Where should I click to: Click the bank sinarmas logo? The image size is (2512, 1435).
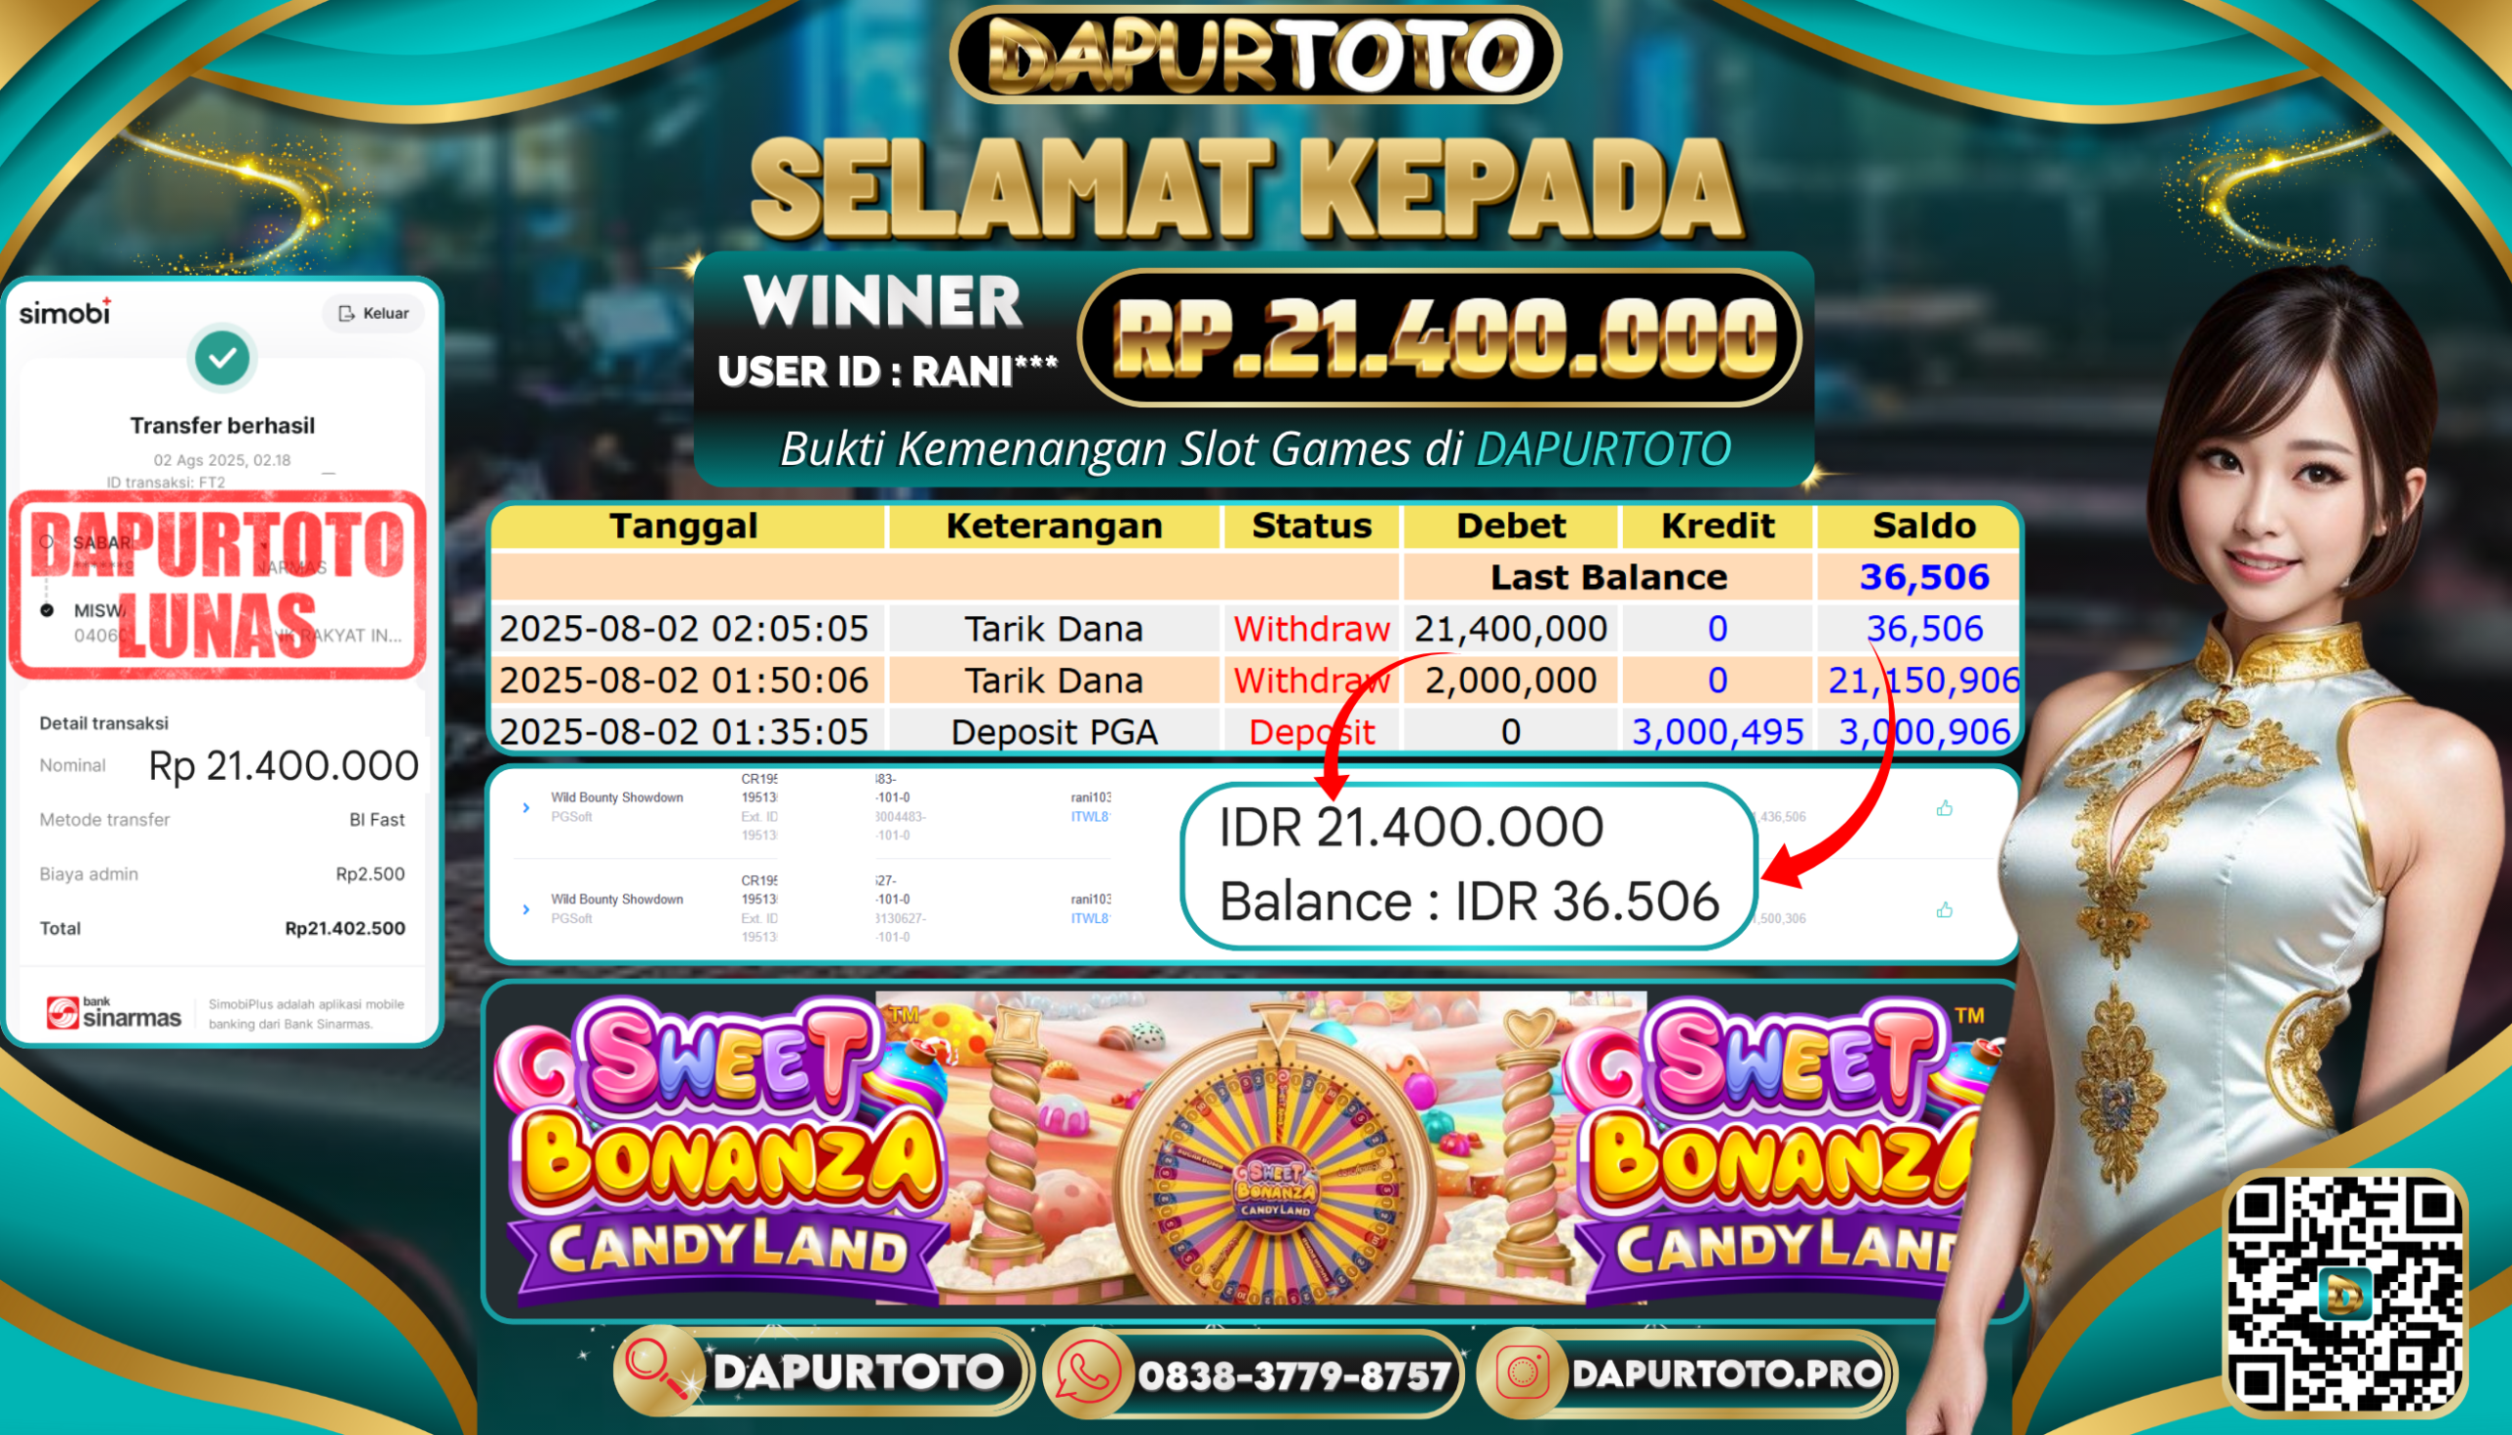click(x=115, y=1013)
